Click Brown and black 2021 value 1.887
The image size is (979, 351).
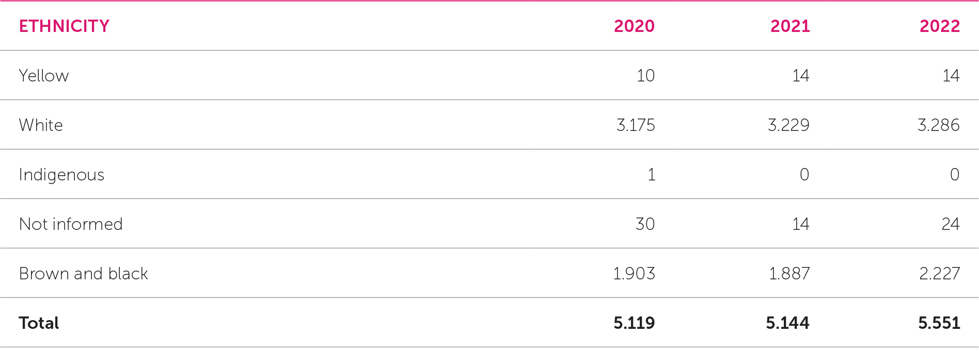(x=789, y=274)
